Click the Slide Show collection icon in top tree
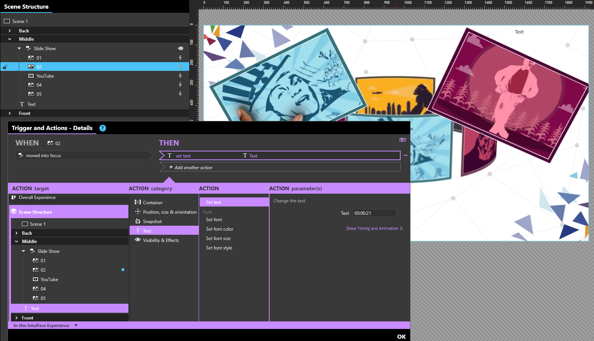The image size is (594, 341). (x=28, y=48)
